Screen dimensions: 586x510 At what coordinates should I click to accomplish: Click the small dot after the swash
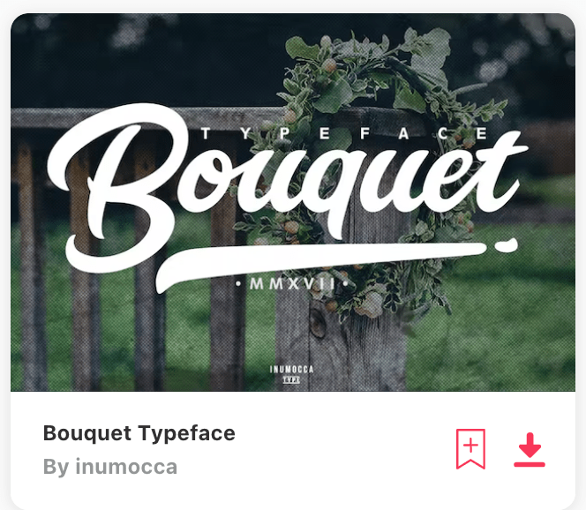tap(507, 244)
